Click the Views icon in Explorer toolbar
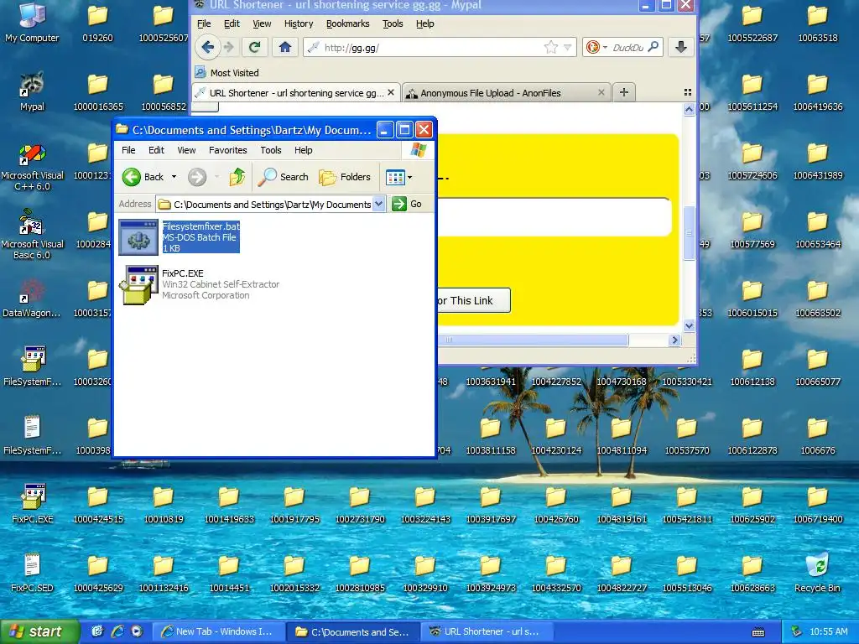Image resolution: width=859 pixels, height=644 pixels. (x=395, y=177)
